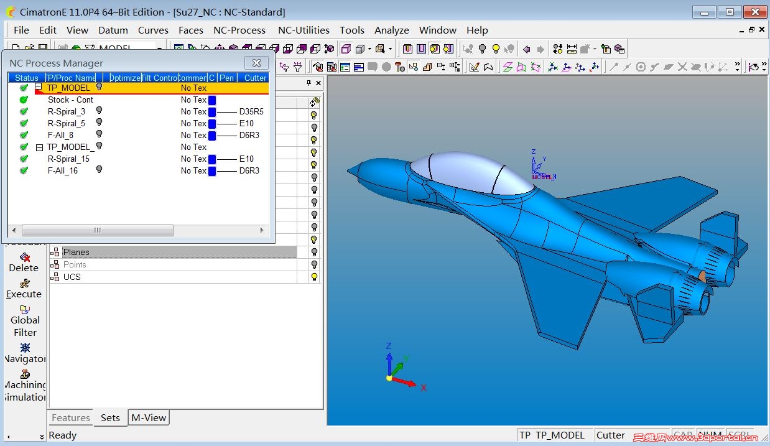Click the sketcher pencil toolbar icon

pos(475,67)
